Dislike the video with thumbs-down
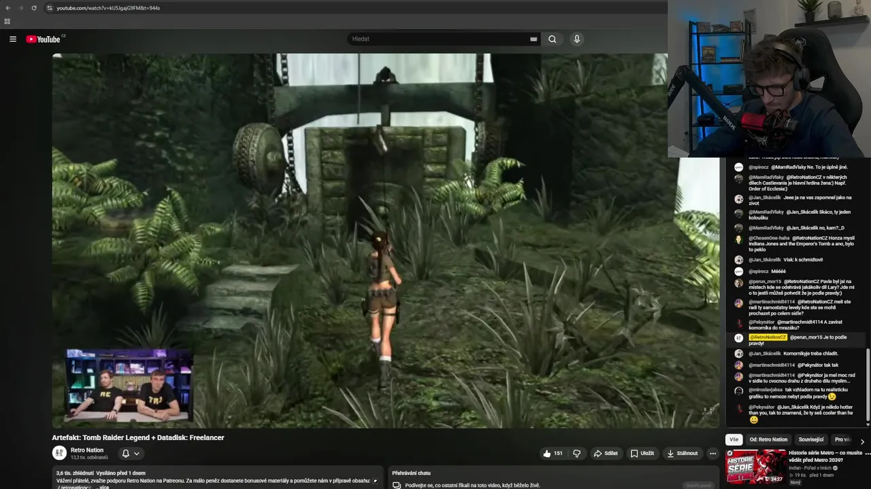This screenshot has width=871, height=489. point(576,453)
